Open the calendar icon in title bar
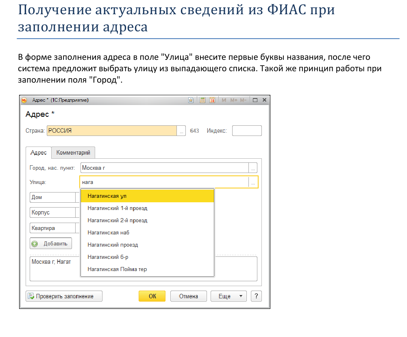The image size is (407, 337). pyautogui.click(x=212, y=100)
